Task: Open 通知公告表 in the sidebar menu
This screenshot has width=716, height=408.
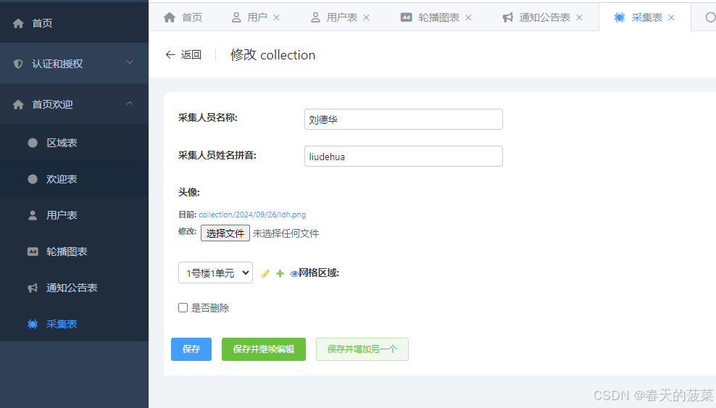Action: pos(74,288)
